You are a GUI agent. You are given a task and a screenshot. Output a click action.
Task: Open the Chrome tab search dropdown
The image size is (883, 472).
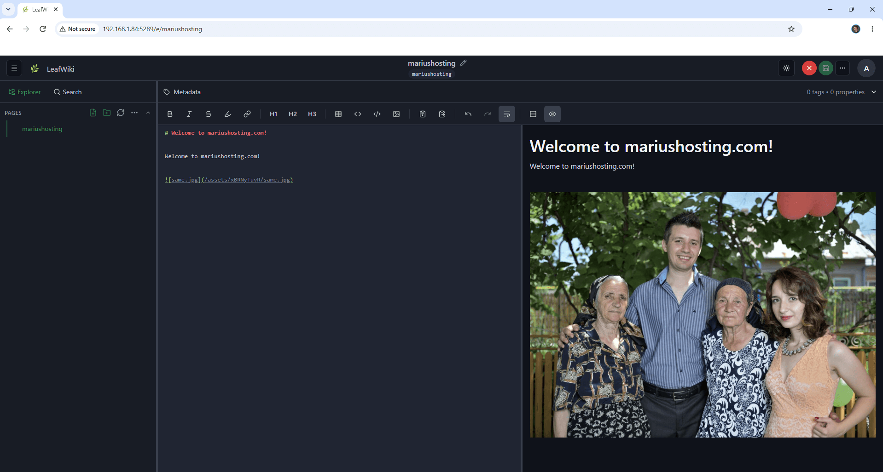8,9
